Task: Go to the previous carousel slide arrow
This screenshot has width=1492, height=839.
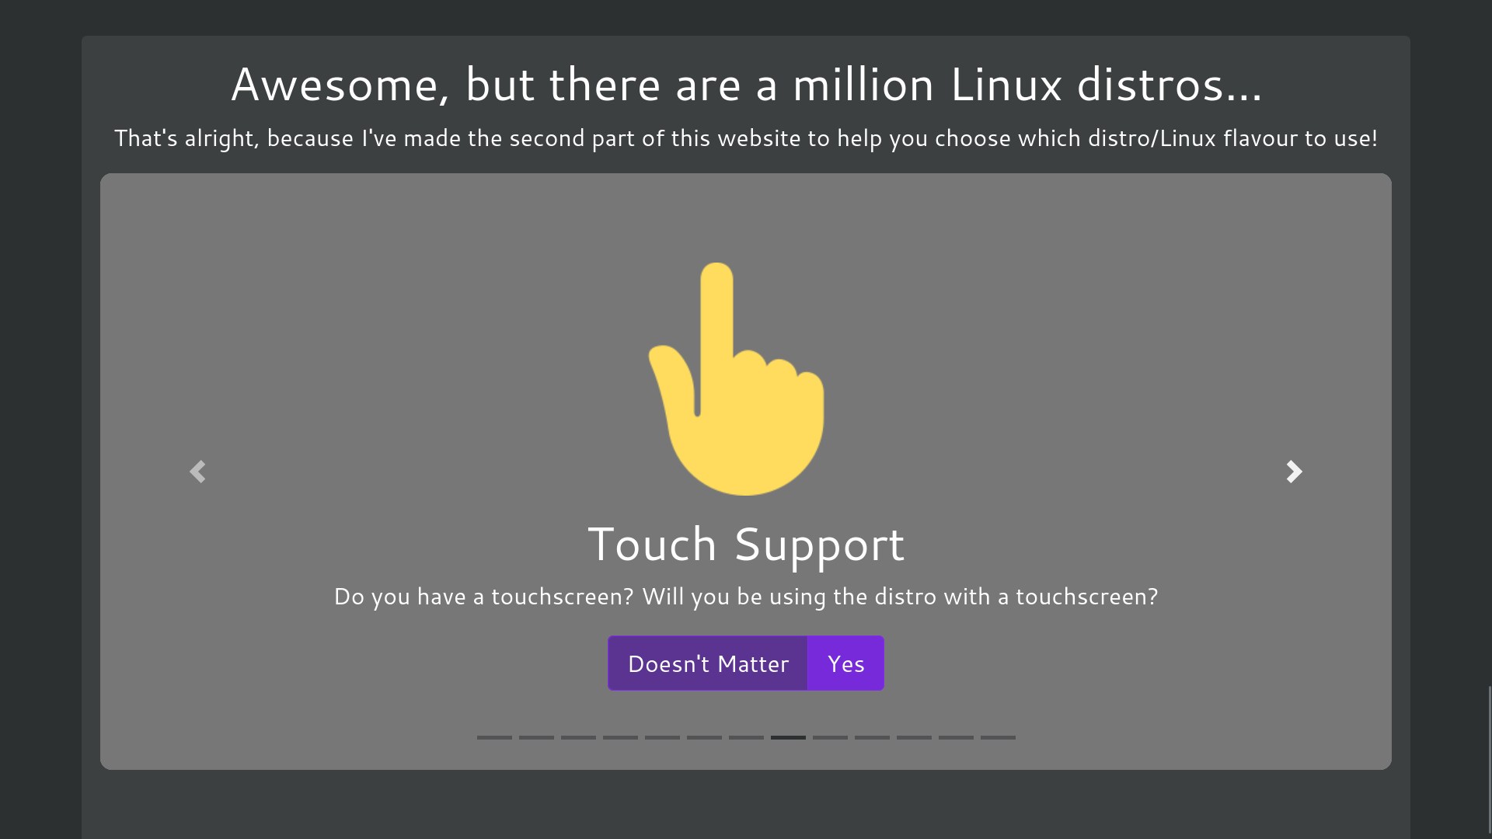Action: pos(197,472)
